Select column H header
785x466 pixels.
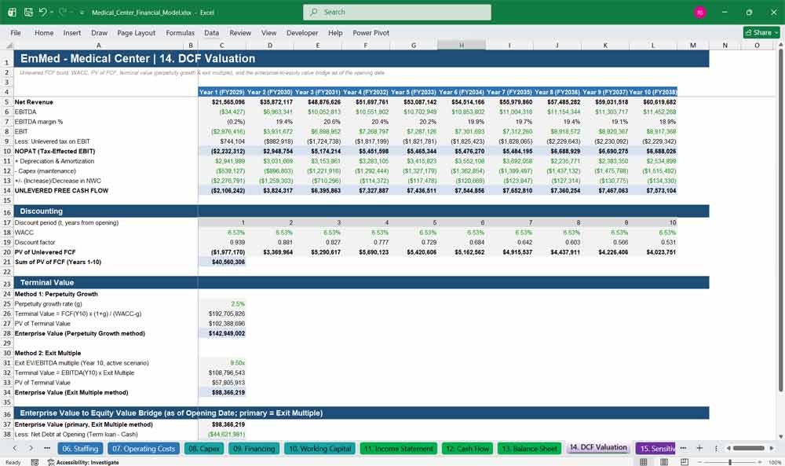coord(461,45)
